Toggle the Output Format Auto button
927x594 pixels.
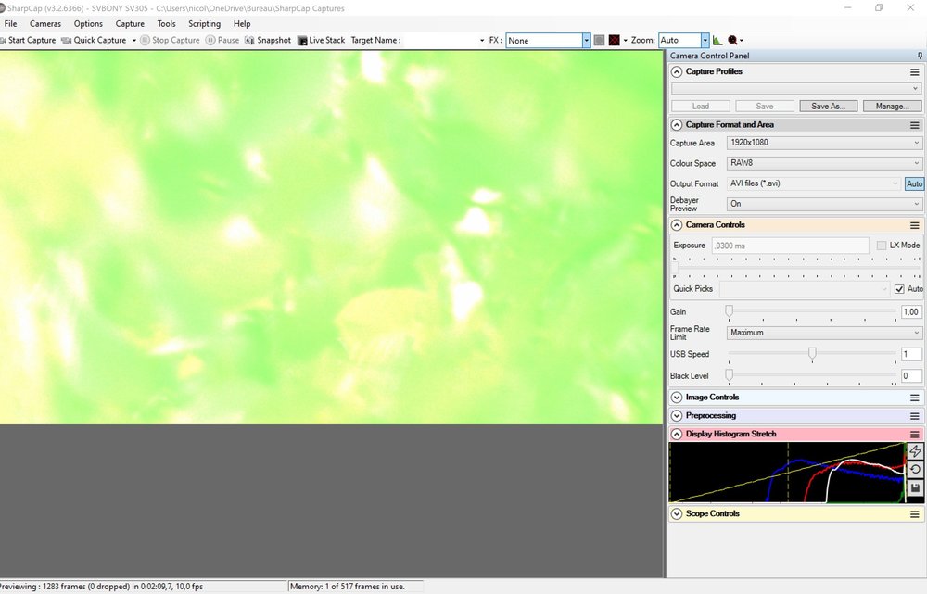pos(914,183)
